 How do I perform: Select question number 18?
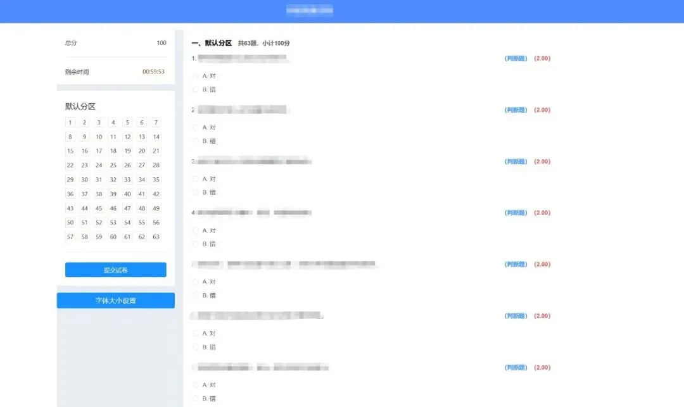click(x=113, y=151)
